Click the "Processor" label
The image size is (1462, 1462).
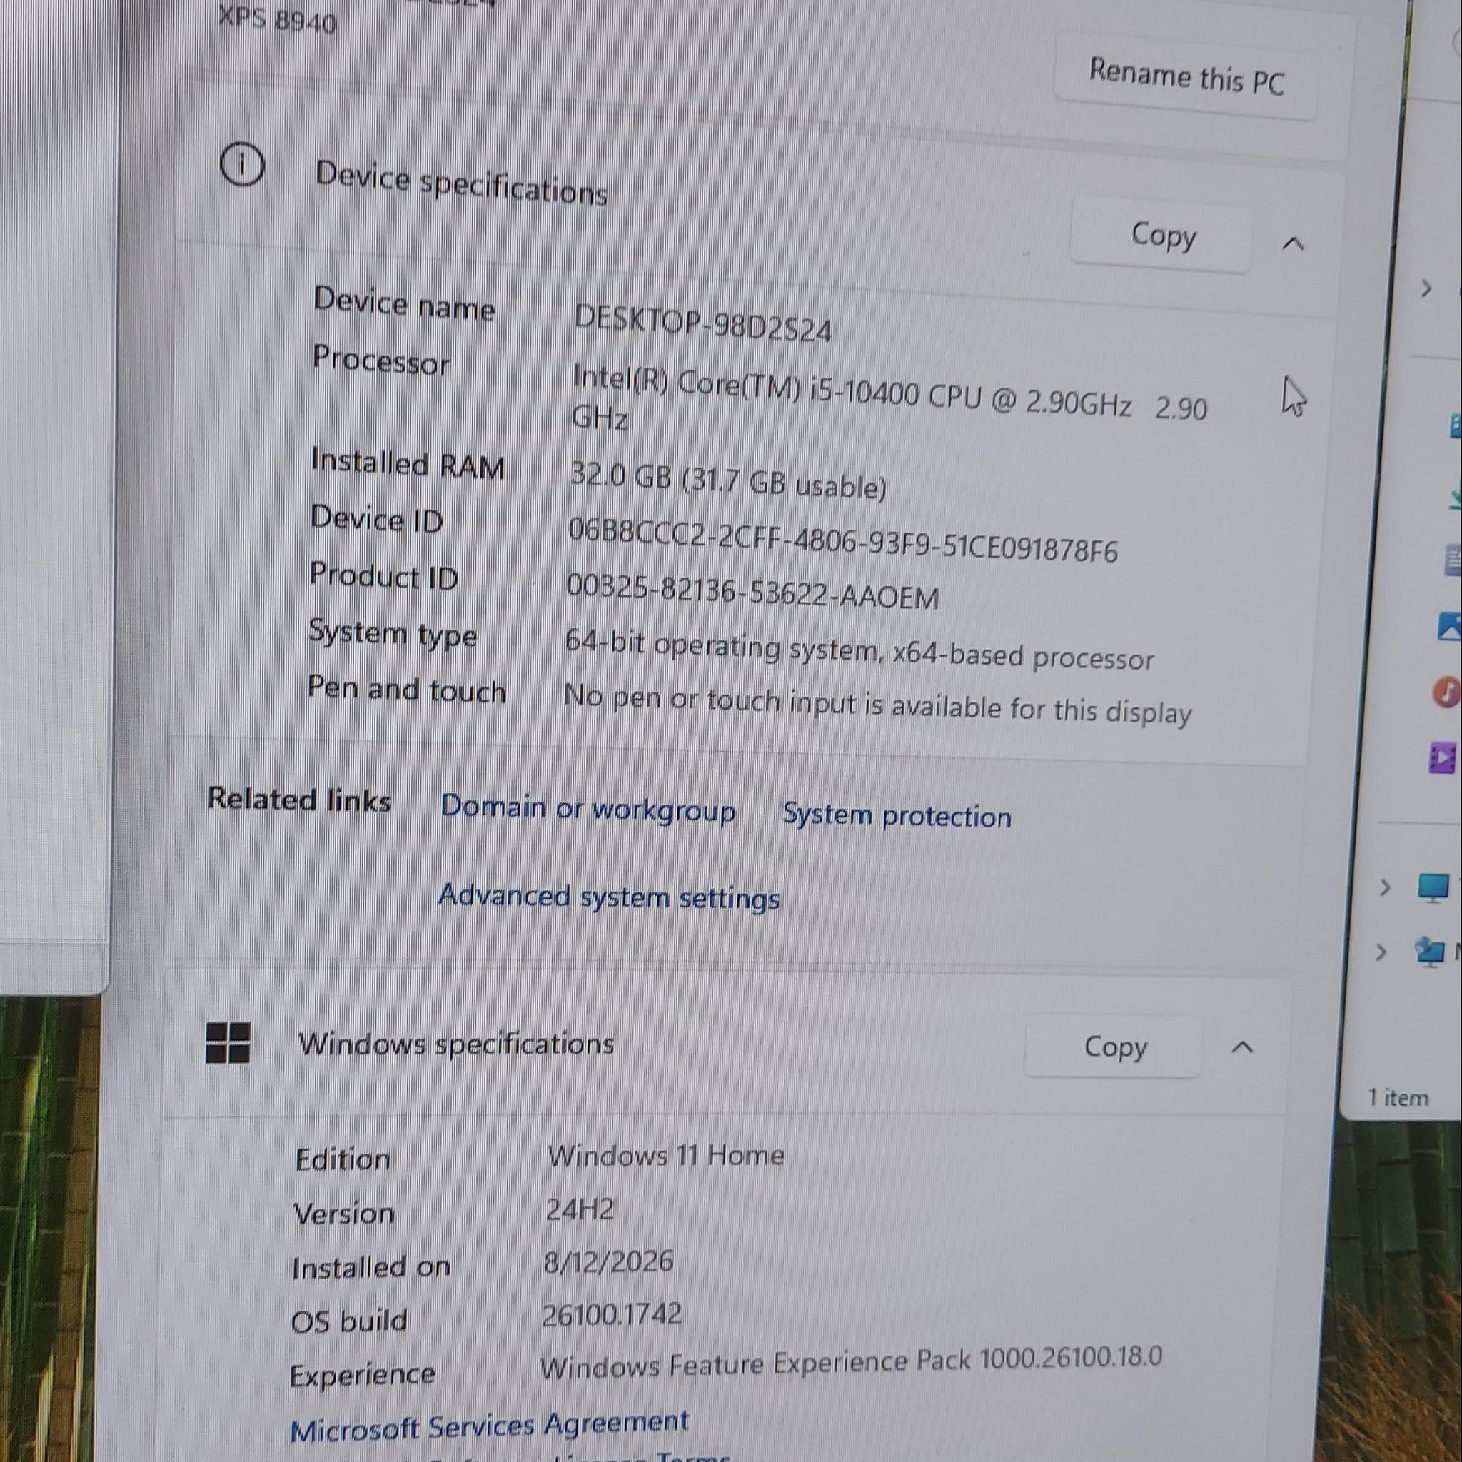(380, 360)
